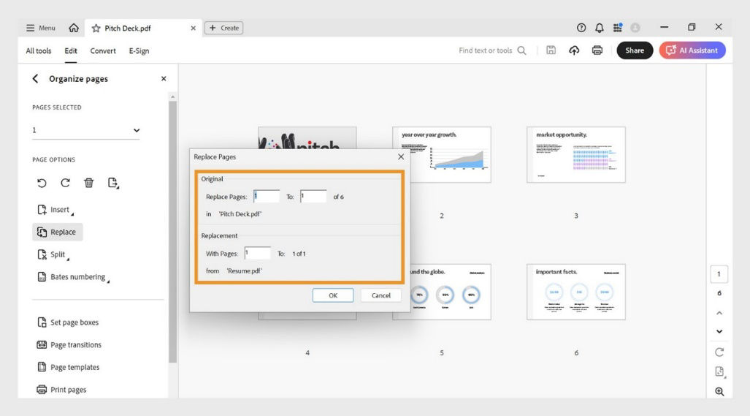
Task: Open the user profile avatar
Action: pyautogui.click(x=635, y=28)
